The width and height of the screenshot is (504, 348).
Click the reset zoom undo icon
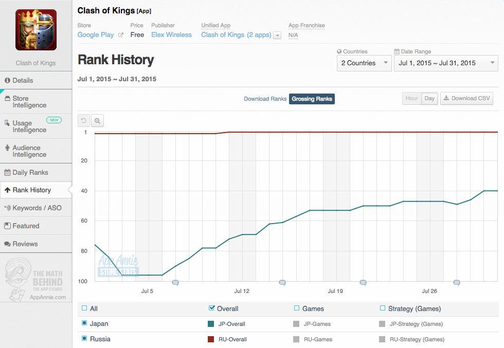[x=83, y=121]
